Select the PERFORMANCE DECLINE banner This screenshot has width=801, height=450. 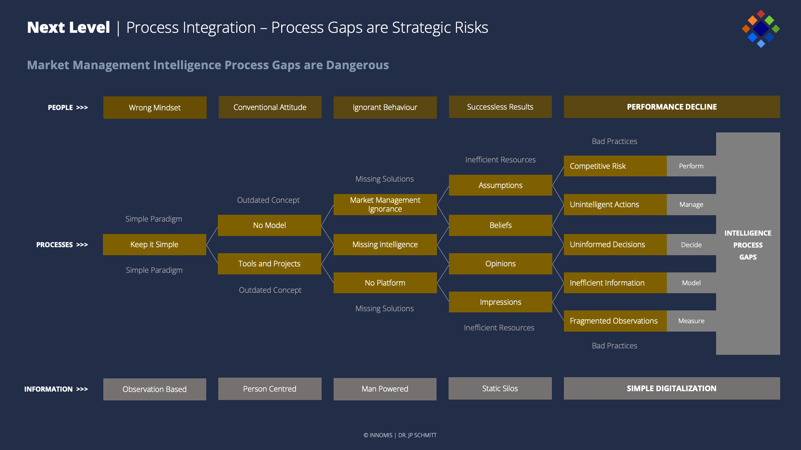672,107
